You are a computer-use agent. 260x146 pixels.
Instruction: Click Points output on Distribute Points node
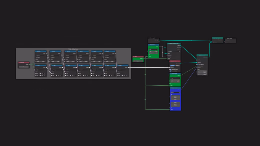click(180, 45)
